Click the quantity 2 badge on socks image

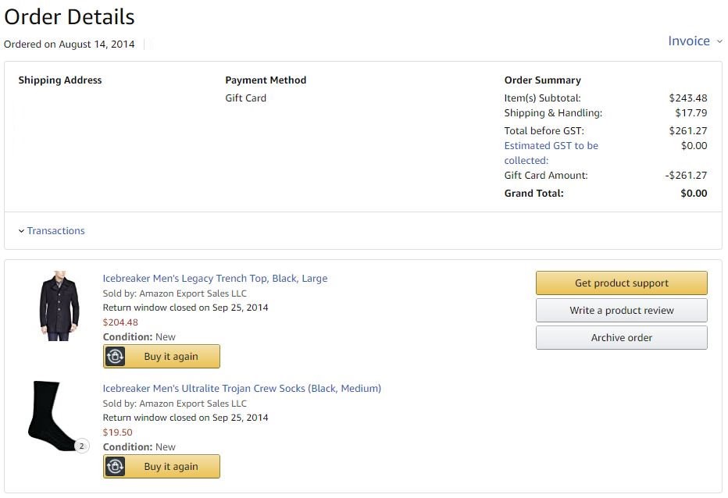pos(81,446)
